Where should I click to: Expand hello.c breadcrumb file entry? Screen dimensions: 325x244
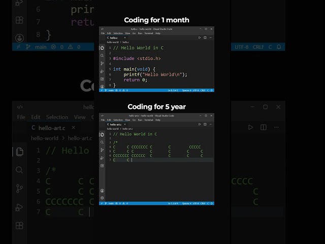click(x=126, y=42)
